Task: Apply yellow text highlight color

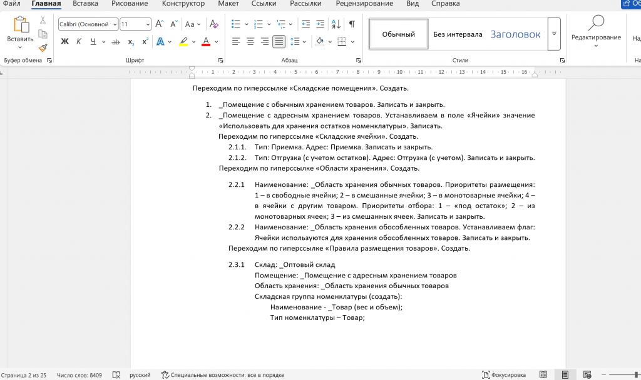Action: (183, 41)
